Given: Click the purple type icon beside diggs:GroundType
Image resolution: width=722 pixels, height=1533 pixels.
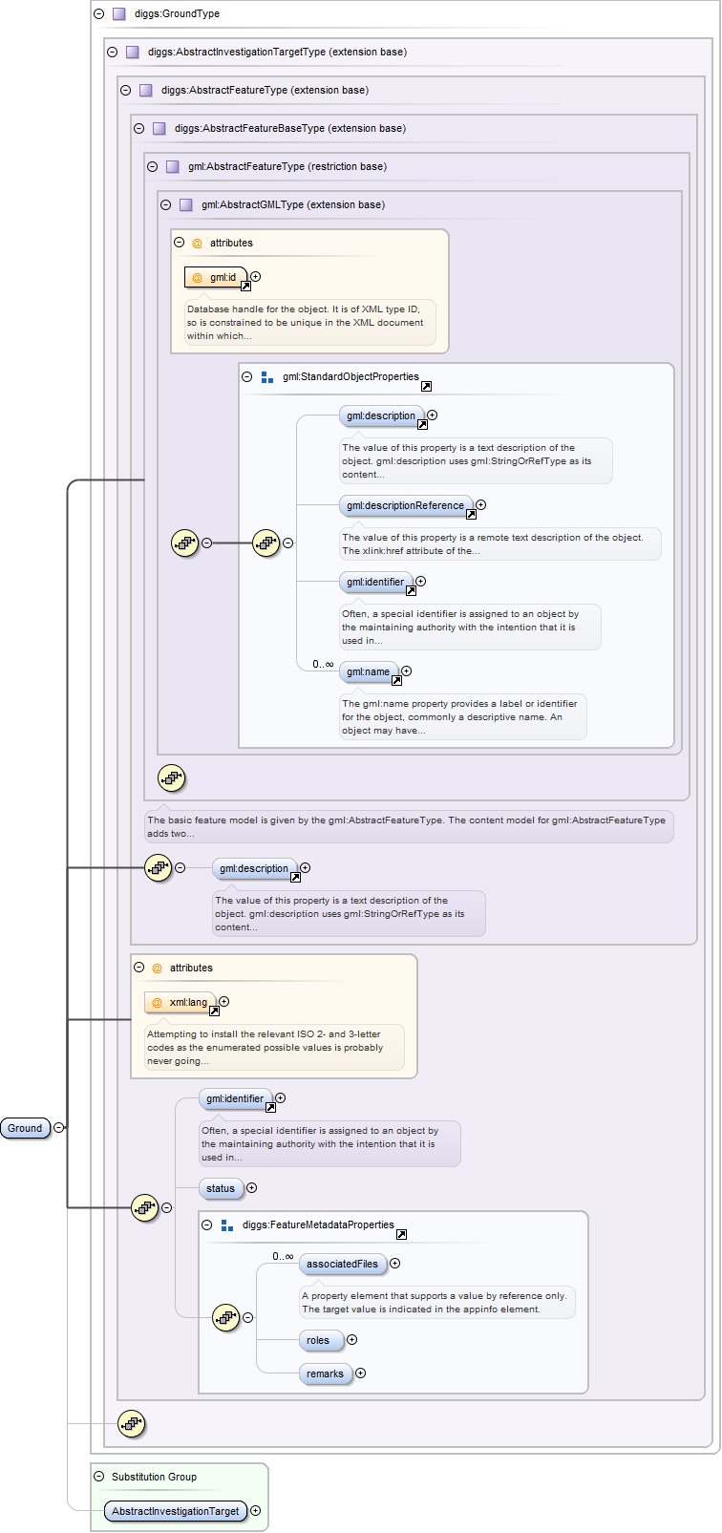Looking at the screenshot, I should tap(119, 14).
